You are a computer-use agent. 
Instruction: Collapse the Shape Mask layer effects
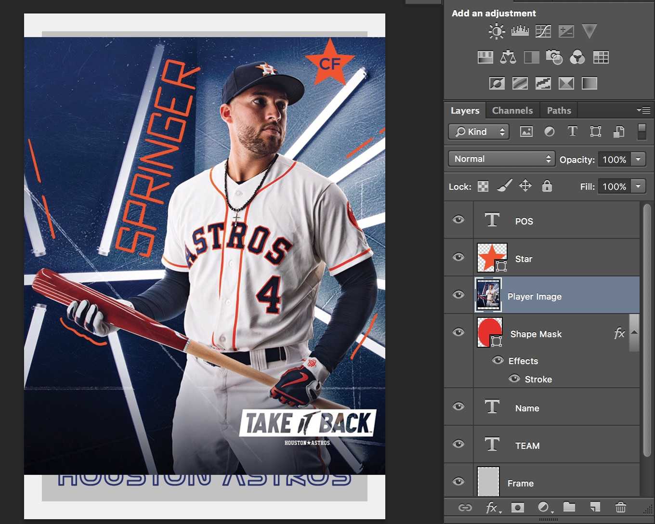pos(634,333)
